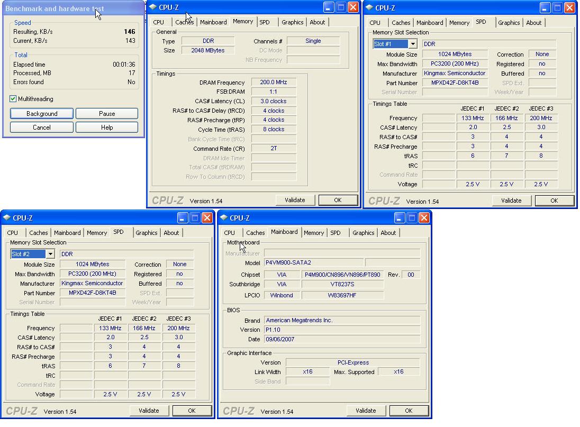Switch to CPU tab in Slot #2 SPD window
580x427 pixels.
[x=13, y=232]
